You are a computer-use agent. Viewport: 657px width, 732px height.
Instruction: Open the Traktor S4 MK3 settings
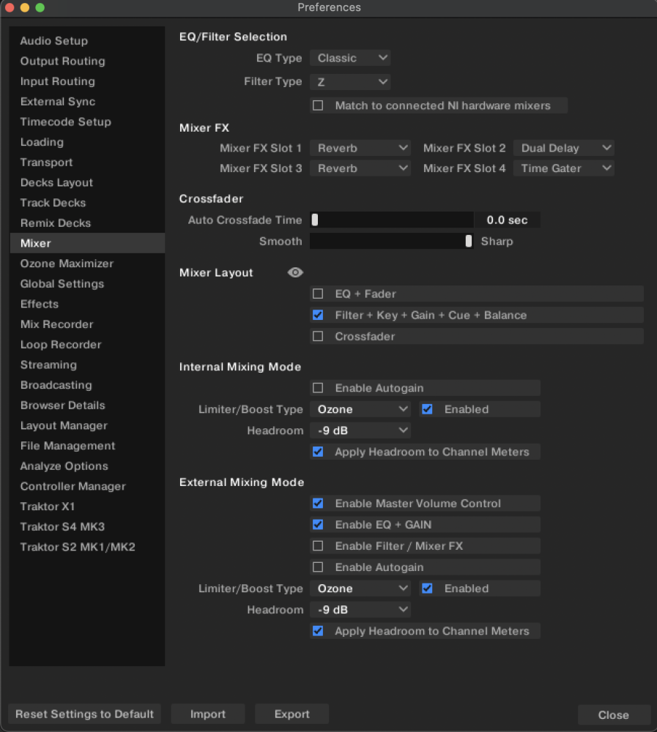[x=62, y=526]
